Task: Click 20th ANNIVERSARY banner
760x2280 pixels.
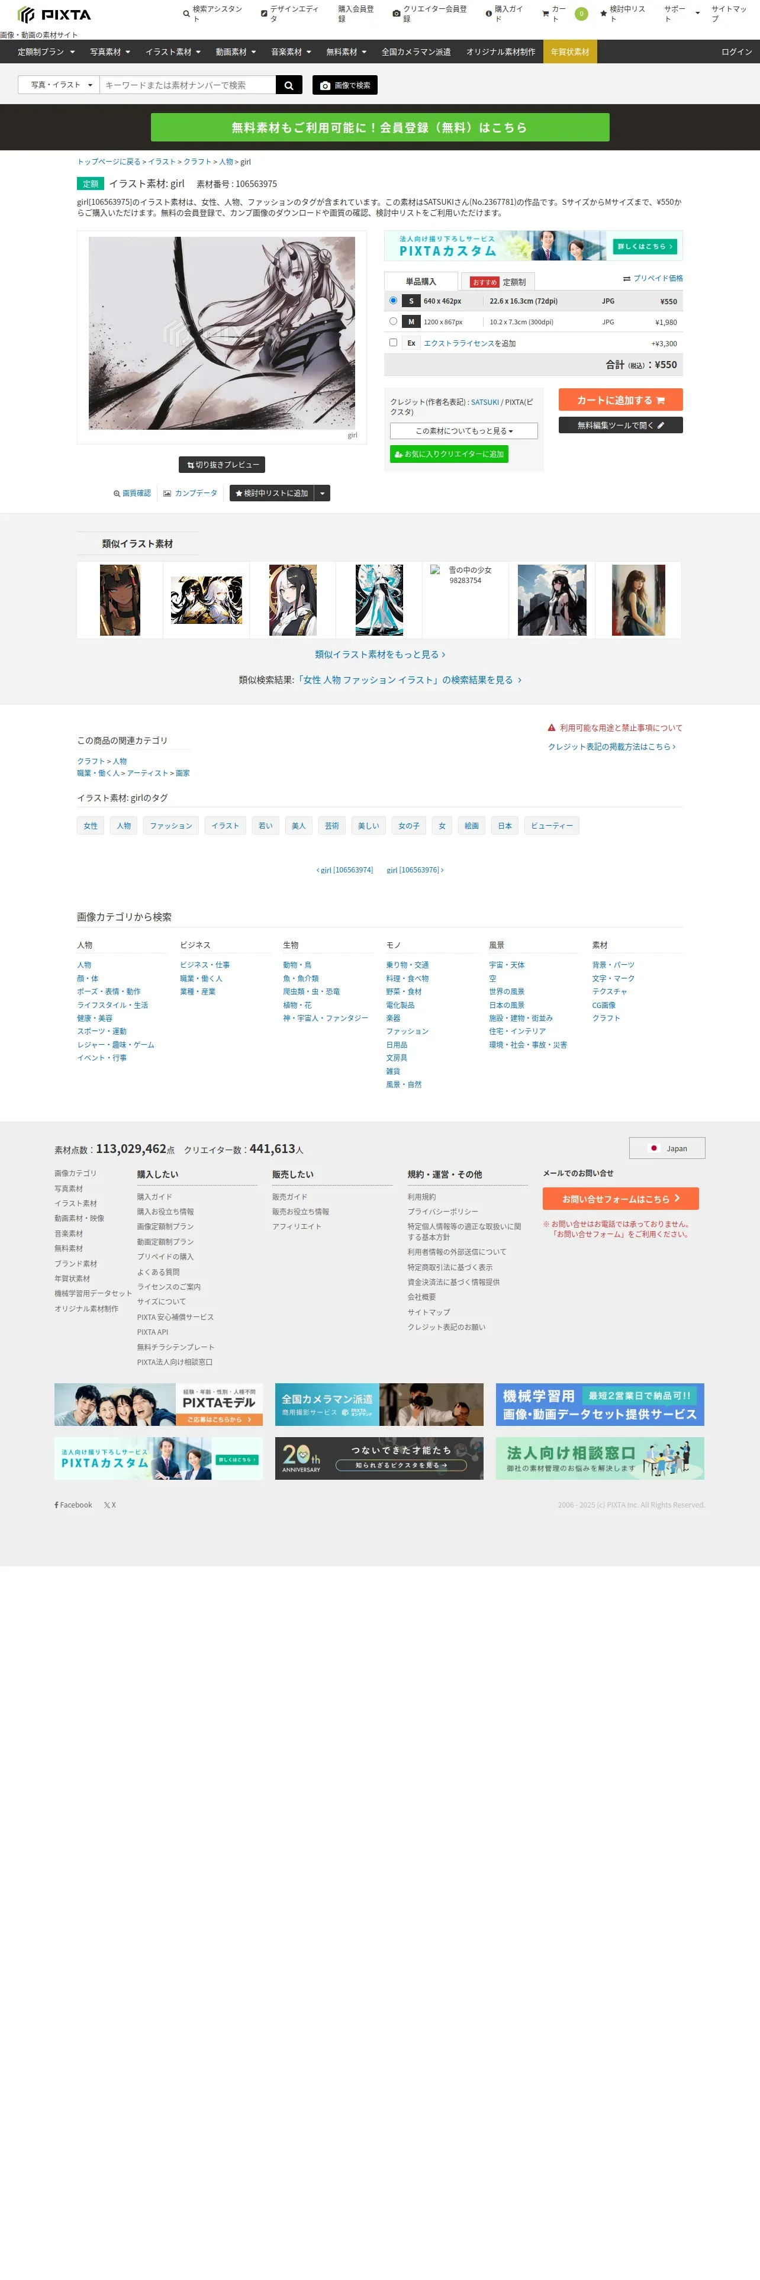Action: coord(379,1458)
